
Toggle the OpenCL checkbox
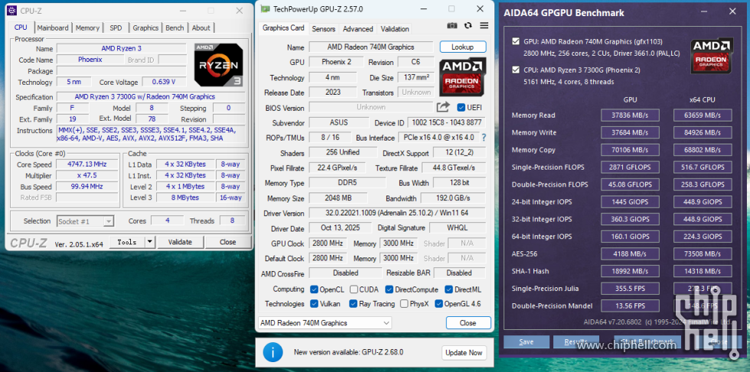click(315, 290)
